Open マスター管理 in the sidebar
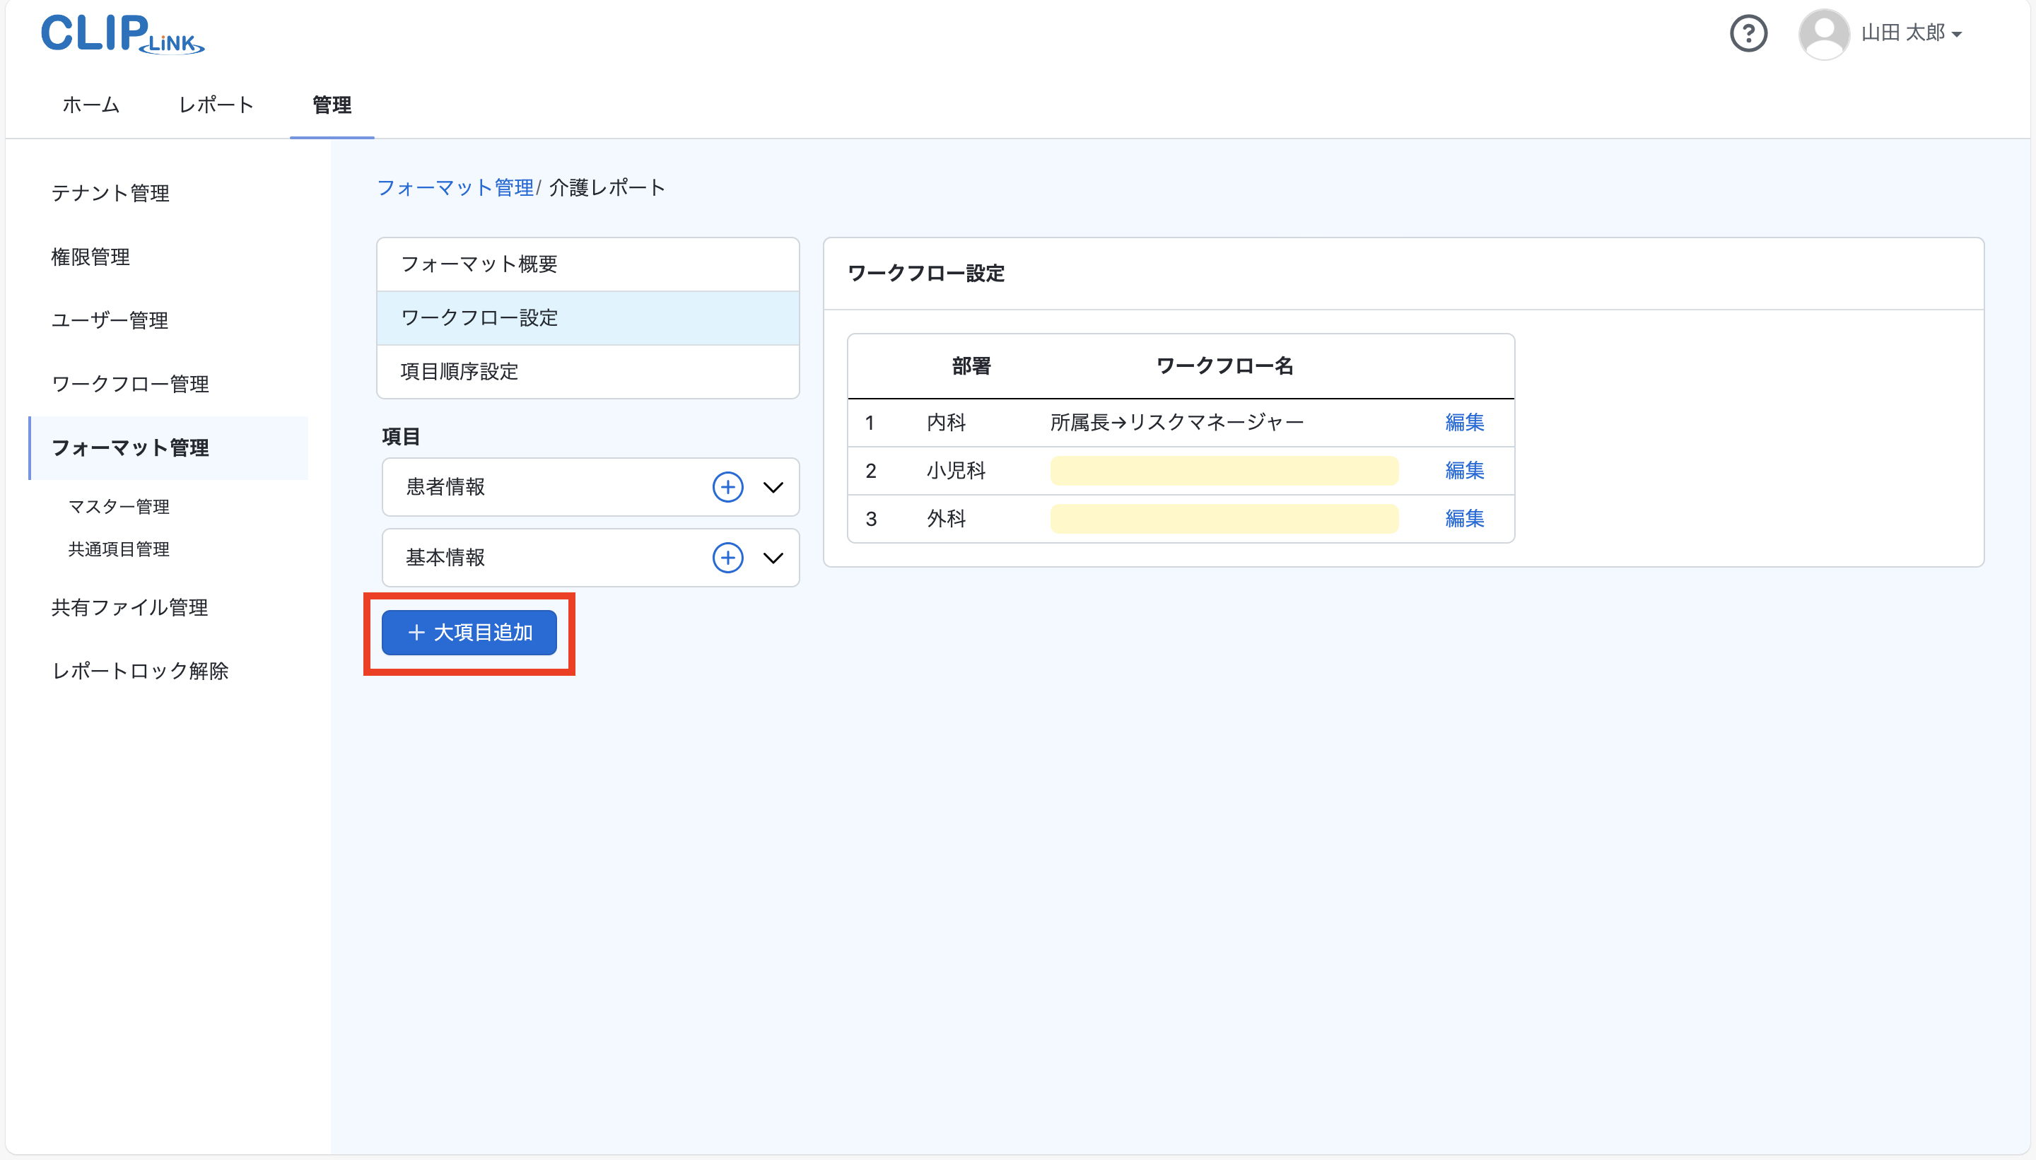This screenshot has height=1160, width=2036. [x=119, y=507]
